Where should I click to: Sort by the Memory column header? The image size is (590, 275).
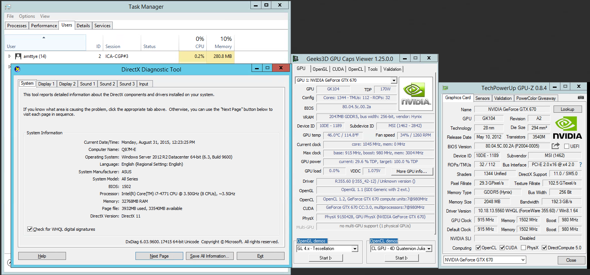[x=220, y=42]
